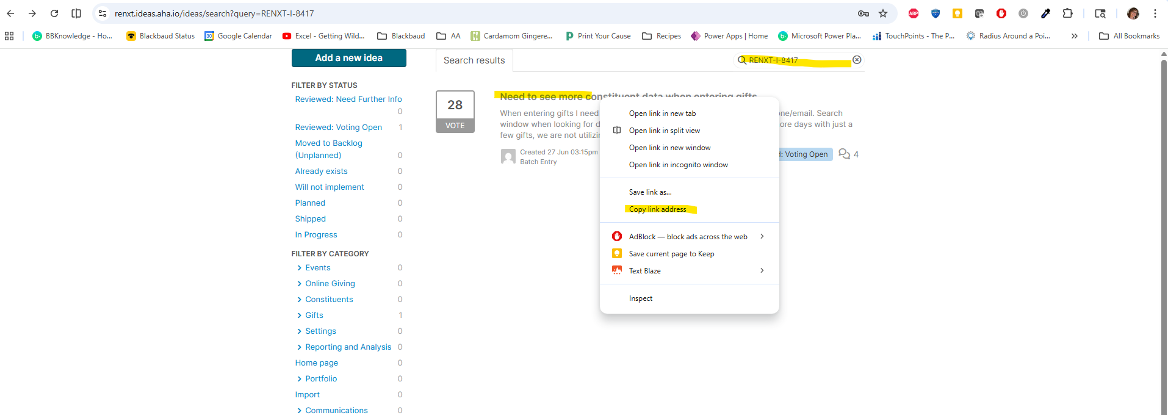This screenshot has height=415, width=1168.
Task: Choose Open link in new window
Action: 690,148
